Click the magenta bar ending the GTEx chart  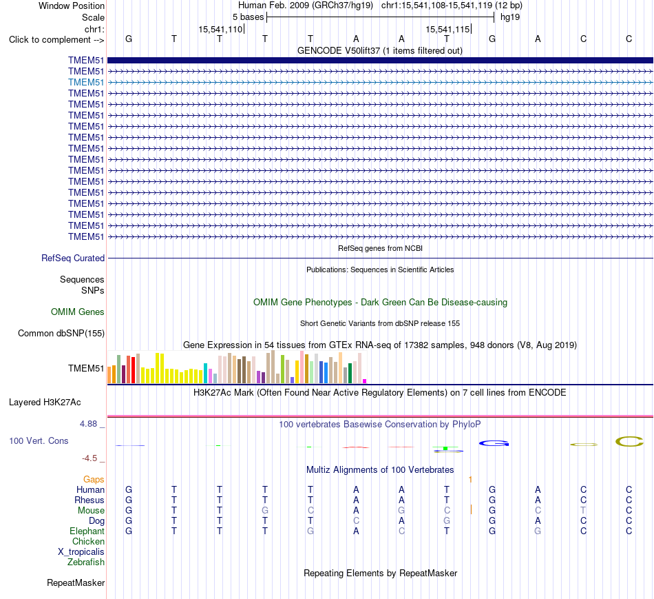[x=365, y=381]
